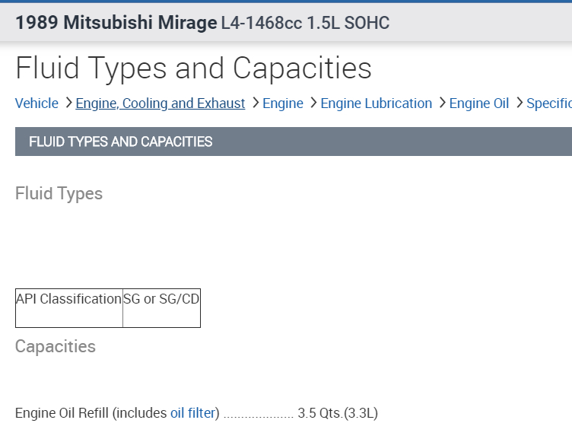Click the 1989 Mitsubishi Mirage vehicle title
Viewport: 572px width, 439px height.
[x=116, y=23]
